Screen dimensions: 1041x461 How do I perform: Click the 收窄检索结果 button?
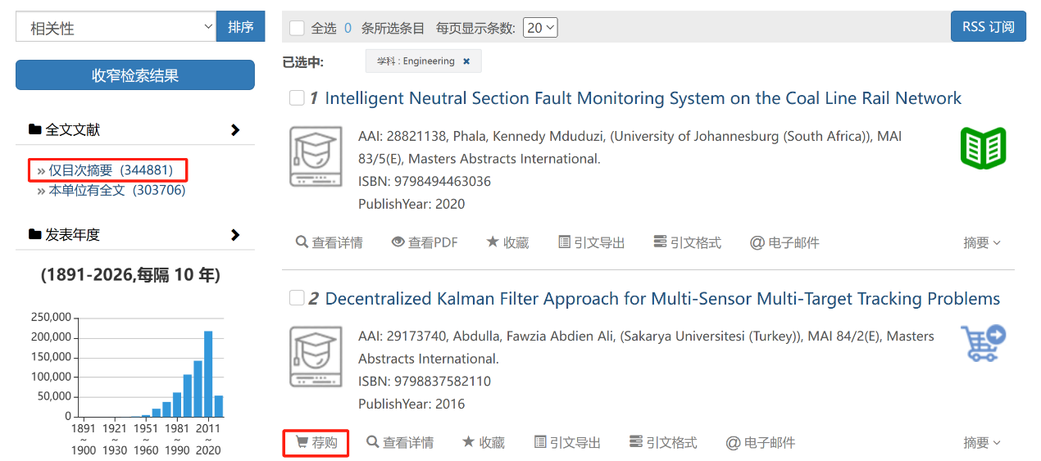pos(135,75)
